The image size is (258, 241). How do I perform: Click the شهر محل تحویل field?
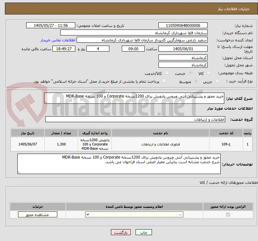pos(183,65)
